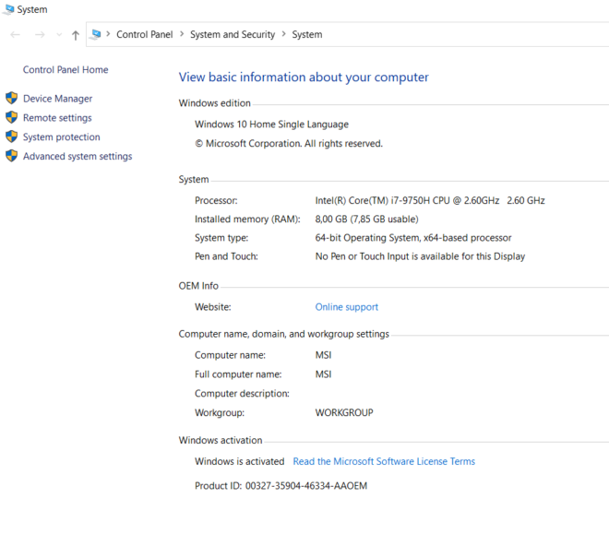This screenshot has height=534, width=609.
Task: Click the 'Computer description:' label
Action: tap(242, 394)
